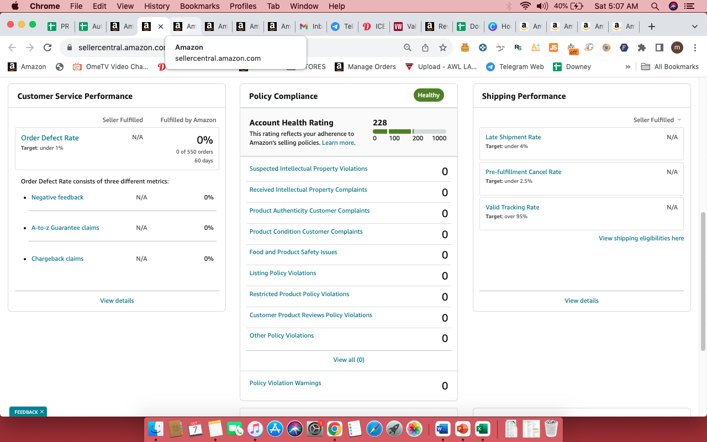Open Safari from the dock
The width and height of the screenshot is (707, 442).
[x=374, y=429]
